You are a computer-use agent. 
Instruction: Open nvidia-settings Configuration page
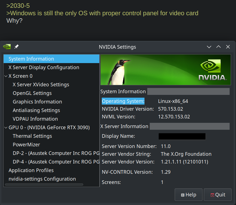coord(42,179)
